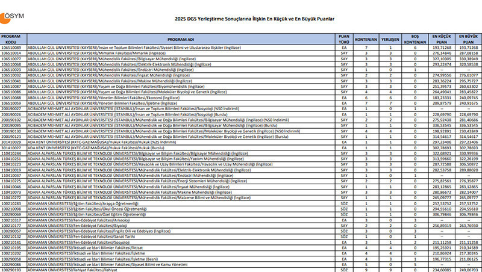482x272 pixels.
Task: Select the PROGRAM KODU column header
Action: (11, 39)
